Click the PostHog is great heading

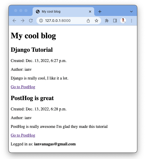click(x=32, y=98)
